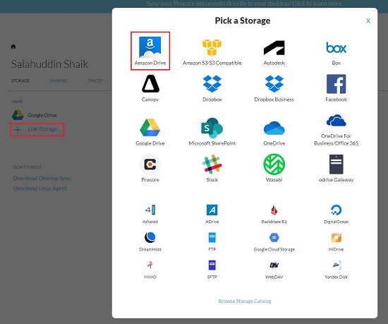Select the Amazon Drive storage icon

[150, 47]
